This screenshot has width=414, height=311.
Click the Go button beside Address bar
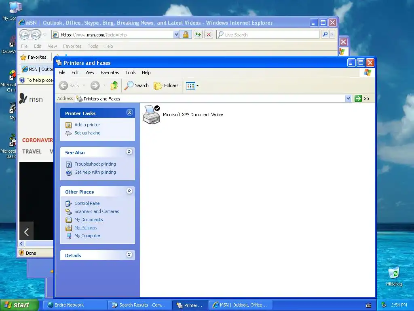pos(362,98)
